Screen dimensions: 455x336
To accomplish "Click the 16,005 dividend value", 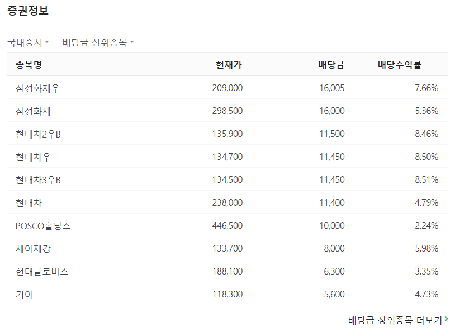I will click(332, 88).
